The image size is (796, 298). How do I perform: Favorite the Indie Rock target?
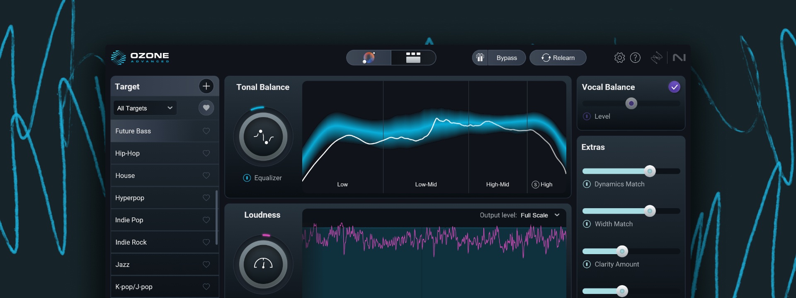click(206, 242)
